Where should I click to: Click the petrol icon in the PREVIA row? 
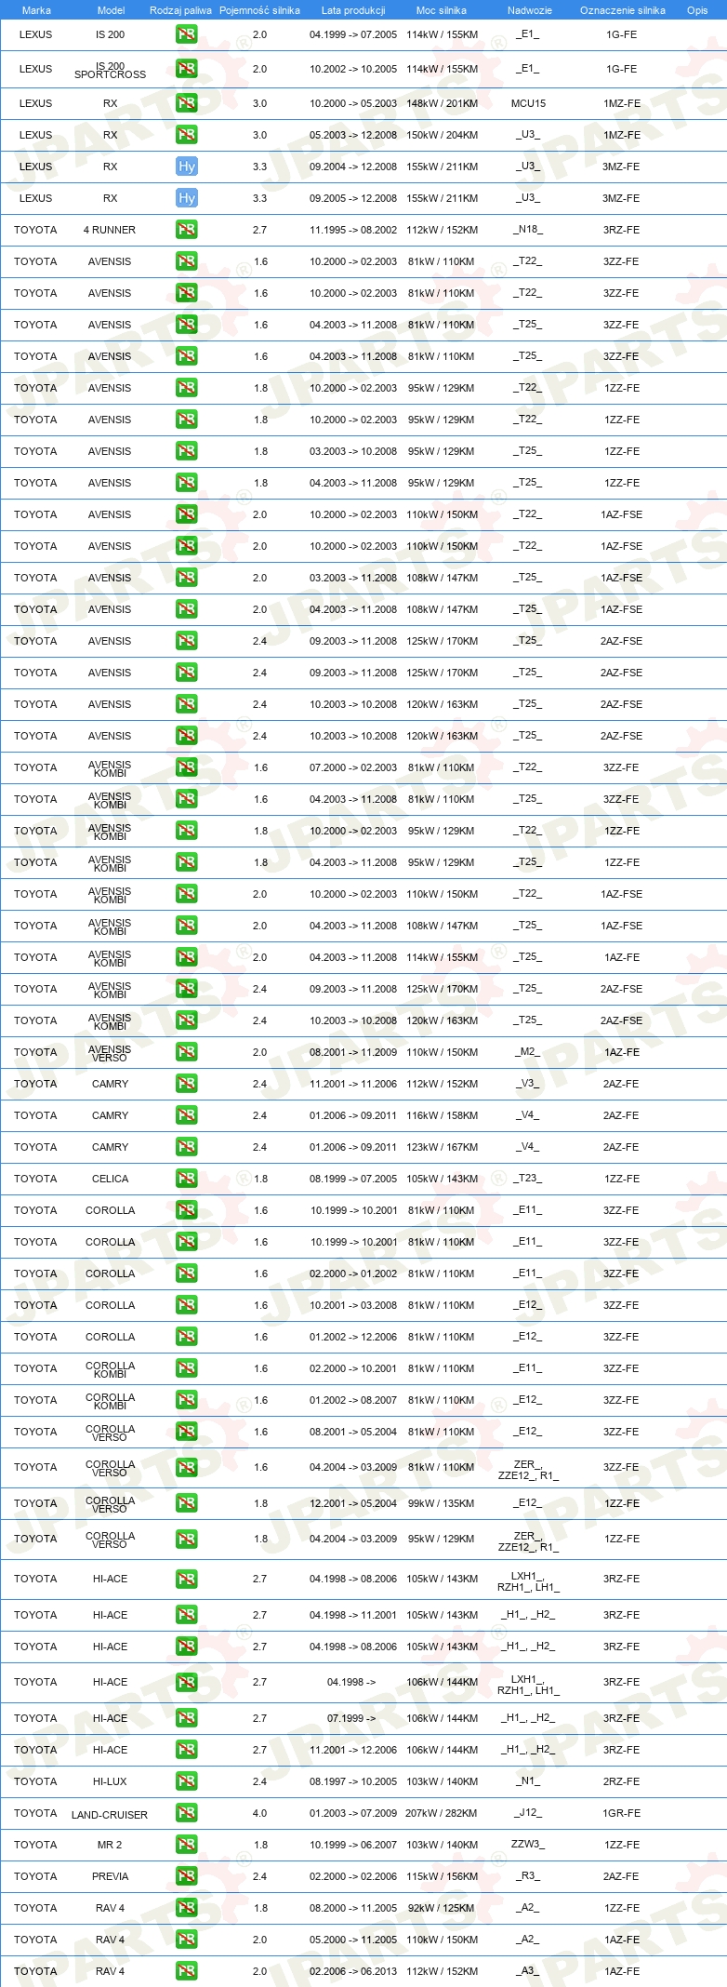tap(187, 1876)
